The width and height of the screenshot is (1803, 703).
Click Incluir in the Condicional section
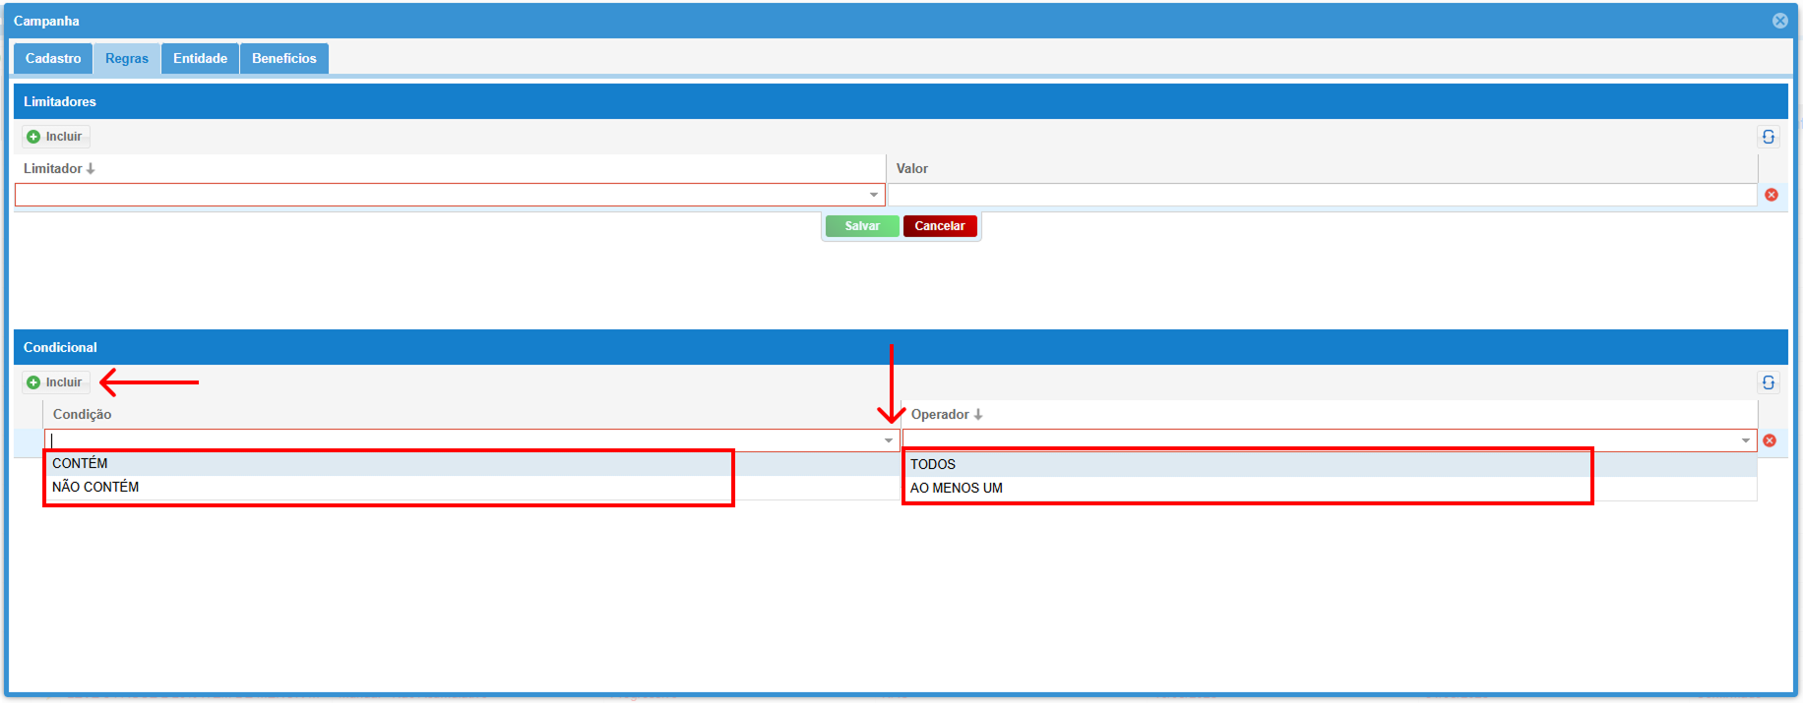pyautogui.click(x=56, y=382)
